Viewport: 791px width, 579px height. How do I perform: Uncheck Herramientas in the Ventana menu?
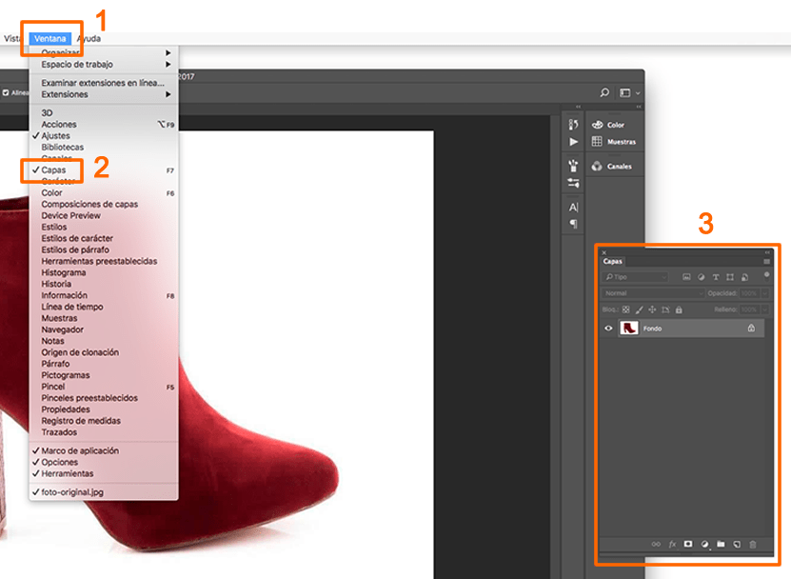tap(67, 473)
